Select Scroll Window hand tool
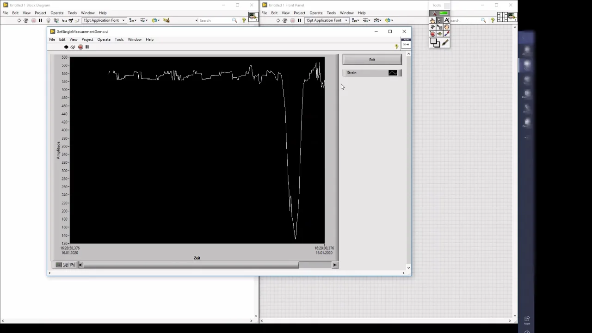This screenshot has width=592, height=333. (447, 27)
